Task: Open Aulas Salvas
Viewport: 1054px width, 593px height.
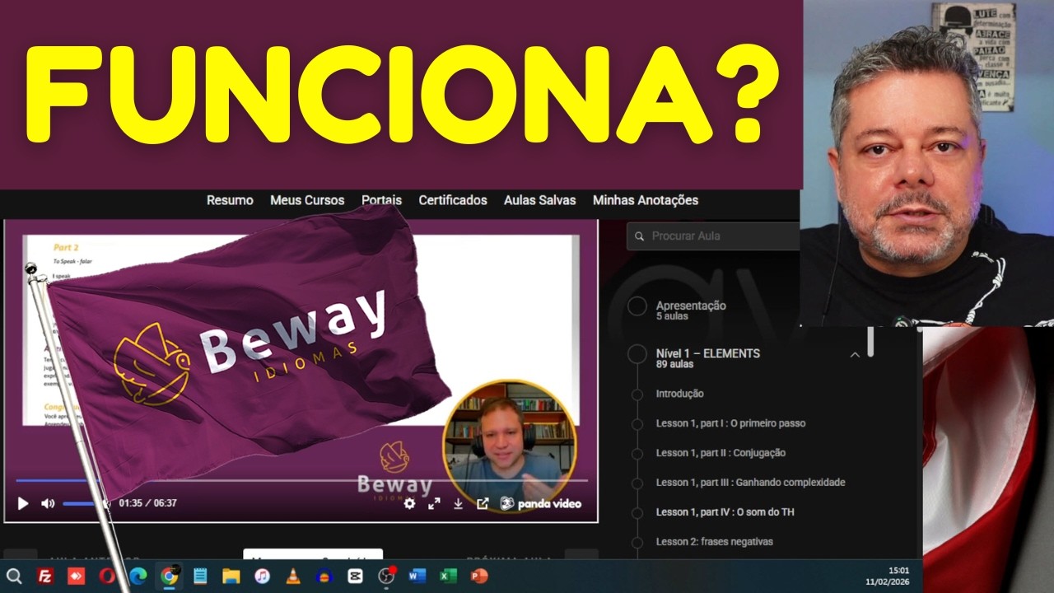Action: (x=540, y=200)
